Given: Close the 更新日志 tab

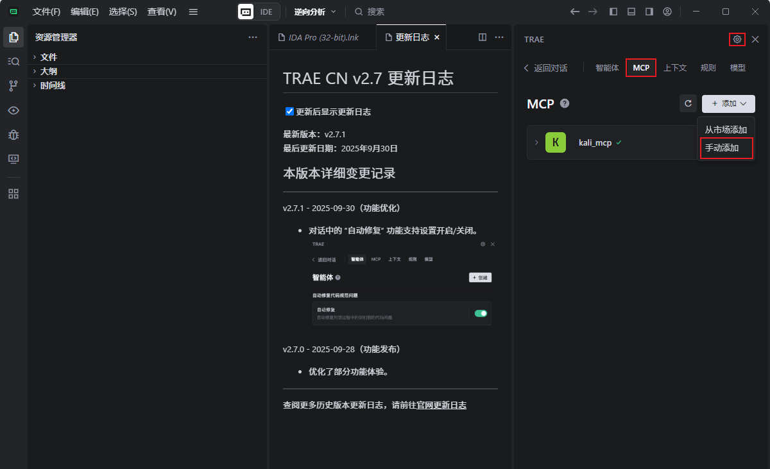Looking at the screenshot, I should tap(437, 37).
